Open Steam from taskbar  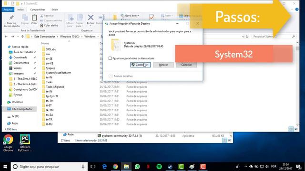pyautogui.click(x=170, y=167)
